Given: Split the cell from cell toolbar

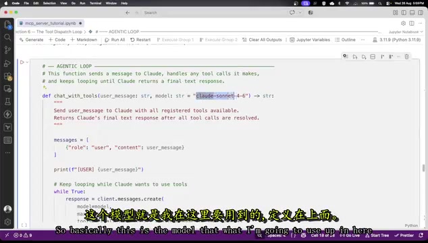Looking at the screenshot, I should (x=373, y=57).
